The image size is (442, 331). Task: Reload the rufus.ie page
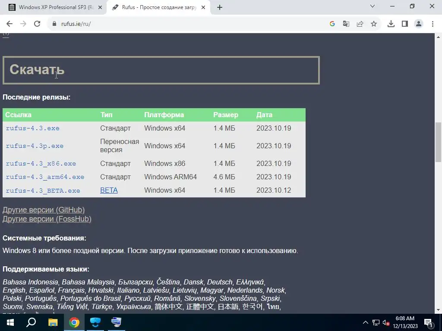(x=37, y=24)
